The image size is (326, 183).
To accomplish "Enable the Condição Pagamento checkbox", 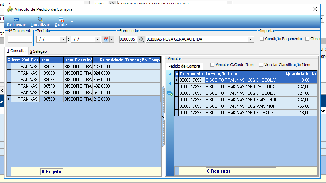I will point(262,39).
